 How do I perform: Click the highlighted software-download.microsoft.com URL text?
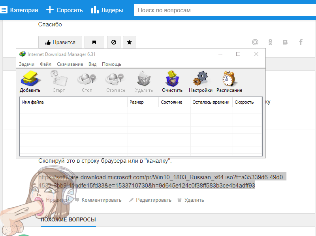(x=162, y=181)
